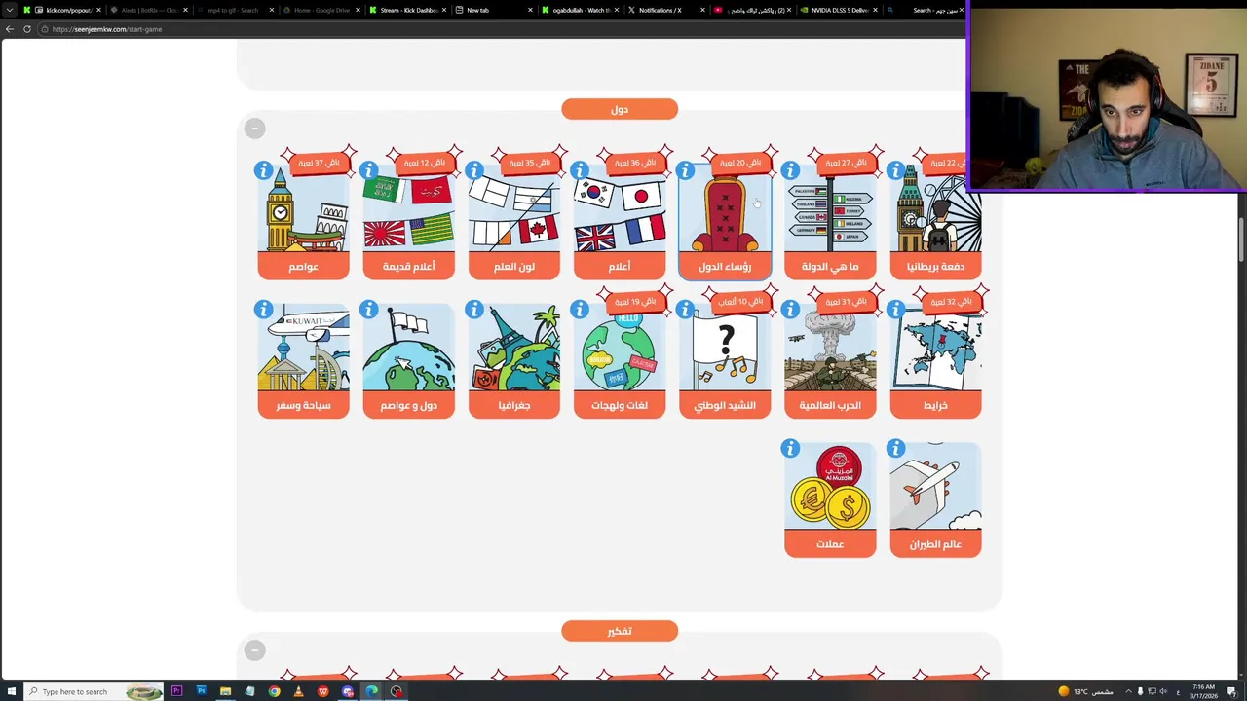Pick the سياحة وسفر category card
The width and height of the screenshot is (1247, 701).
tap(303, 360)
